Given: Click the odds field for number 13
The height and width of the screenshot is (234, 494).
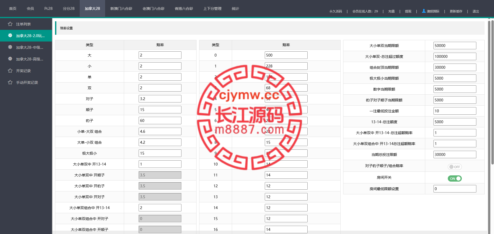Looking at the screenshot, I should click(286, 197).
